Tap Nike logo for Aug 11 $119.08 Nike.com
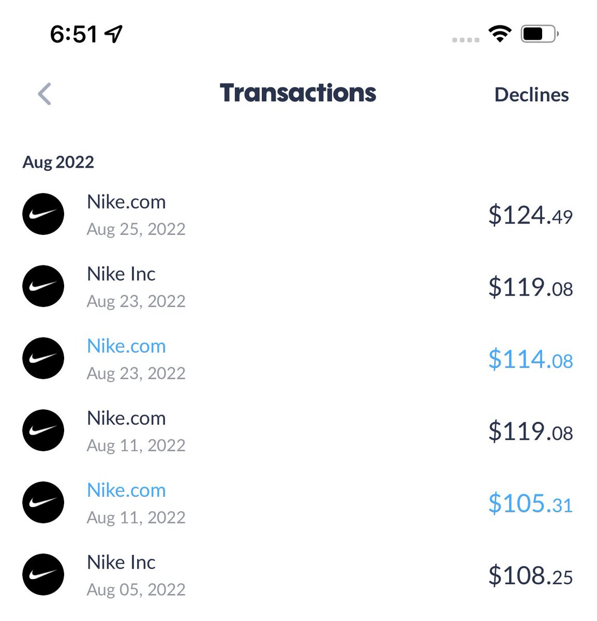The height and width of the screenshot is (621, 597). click(43, 431)
